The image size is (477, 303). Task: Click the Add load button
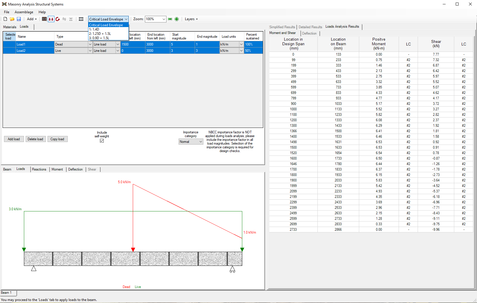14,139
